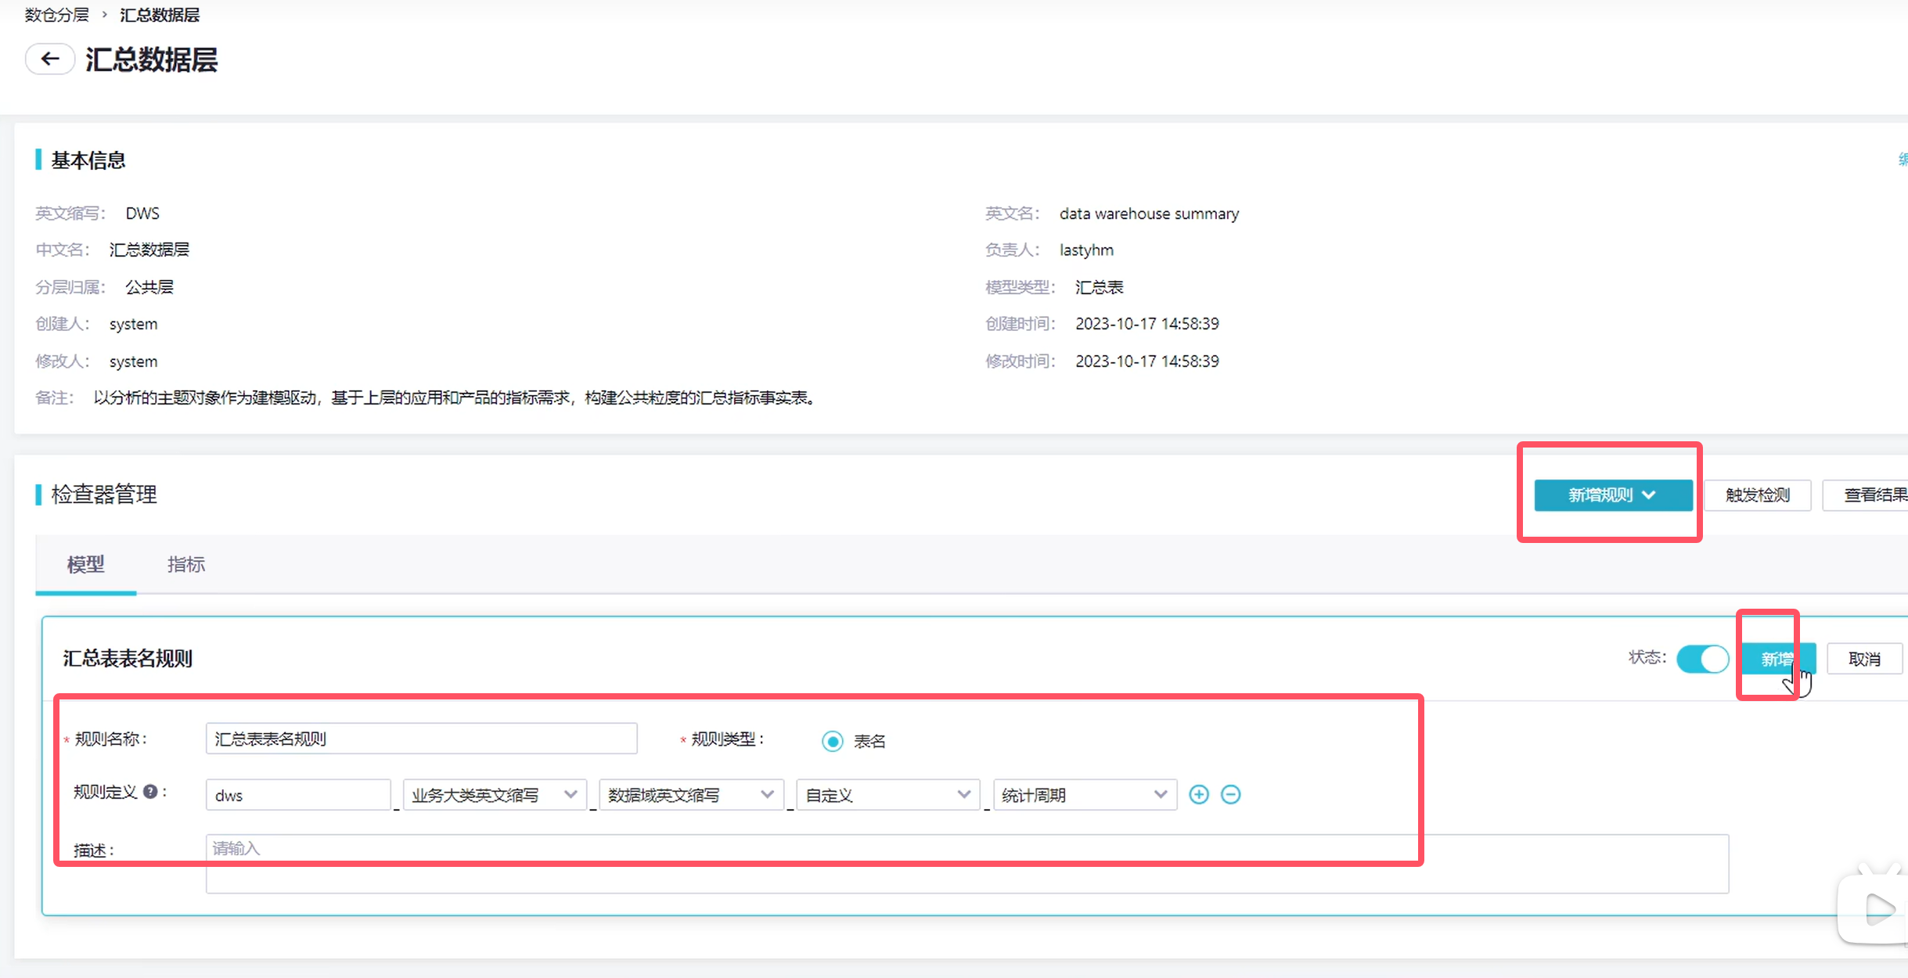Expand the 自定义 dropdown
The image size is (1908, 978).
tap(887, 795)
